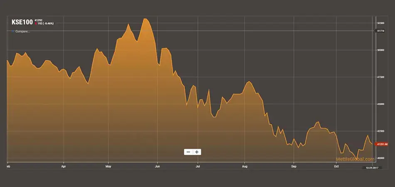Select the Aug label on time axis

244,165
